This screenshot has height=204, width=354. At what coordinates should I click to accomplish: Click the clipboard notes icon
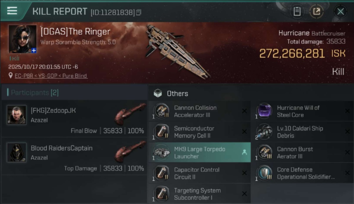(297, 11)
